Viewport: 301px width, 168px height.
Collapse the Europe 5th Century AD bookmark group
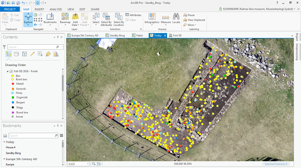pos(4,159)
